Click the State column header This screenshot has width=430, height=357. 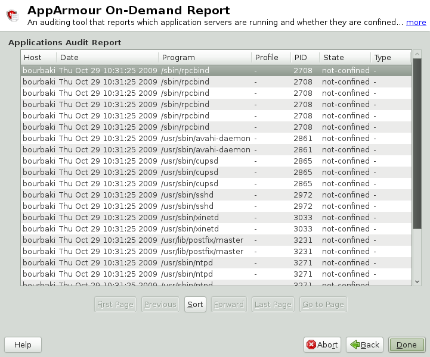(345, 58)
